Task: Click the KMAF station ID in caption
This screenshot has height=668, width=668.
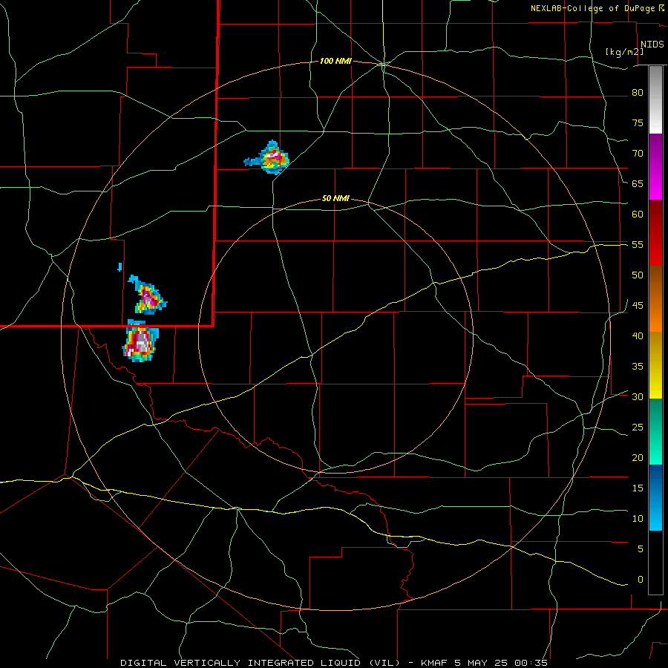Action: [x=434, y=663]
